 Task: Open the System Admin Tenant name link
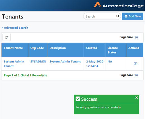14,64
